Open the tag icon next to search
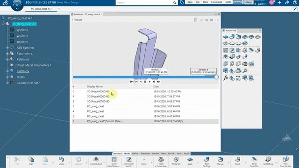 (x=182, y=2)
